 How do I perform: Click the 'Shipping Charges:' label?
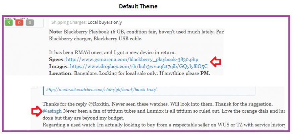69,22
